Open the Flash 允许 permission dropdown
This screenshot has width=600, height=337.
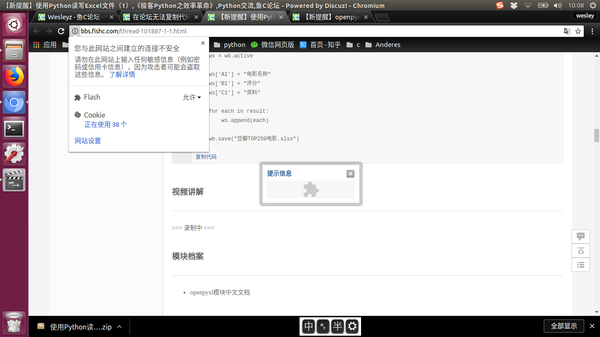(x=192, y=97)
